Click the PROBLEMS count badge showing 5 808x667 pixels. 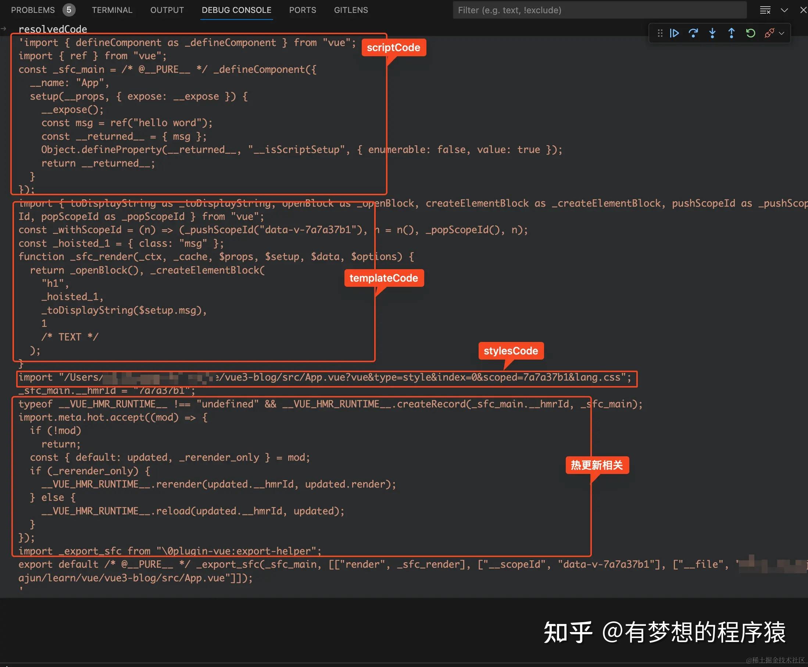69,10
